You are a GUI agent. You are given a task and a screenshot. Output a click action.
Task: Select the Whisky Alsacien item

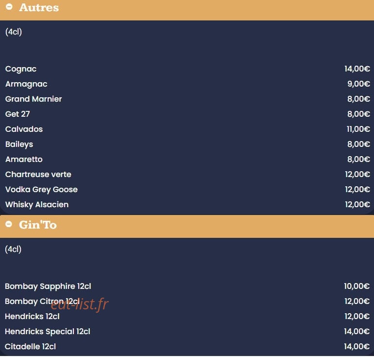click(37, 204)
